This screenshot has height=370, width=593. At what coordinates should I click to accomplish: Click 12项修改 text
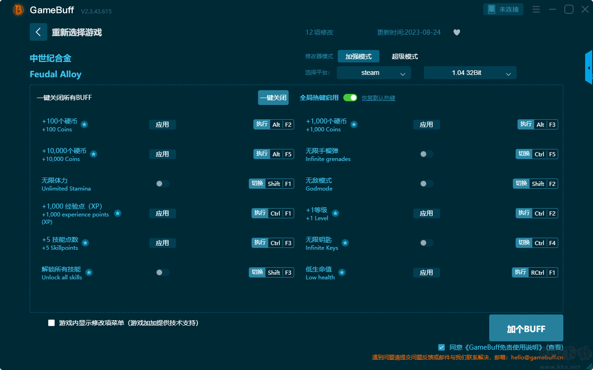(x=319, y=32)
